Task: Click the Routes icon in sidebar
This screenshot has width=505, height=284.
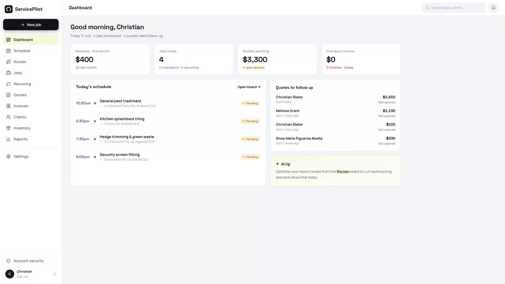Action: pyautogui.click(x=8, y=62)
